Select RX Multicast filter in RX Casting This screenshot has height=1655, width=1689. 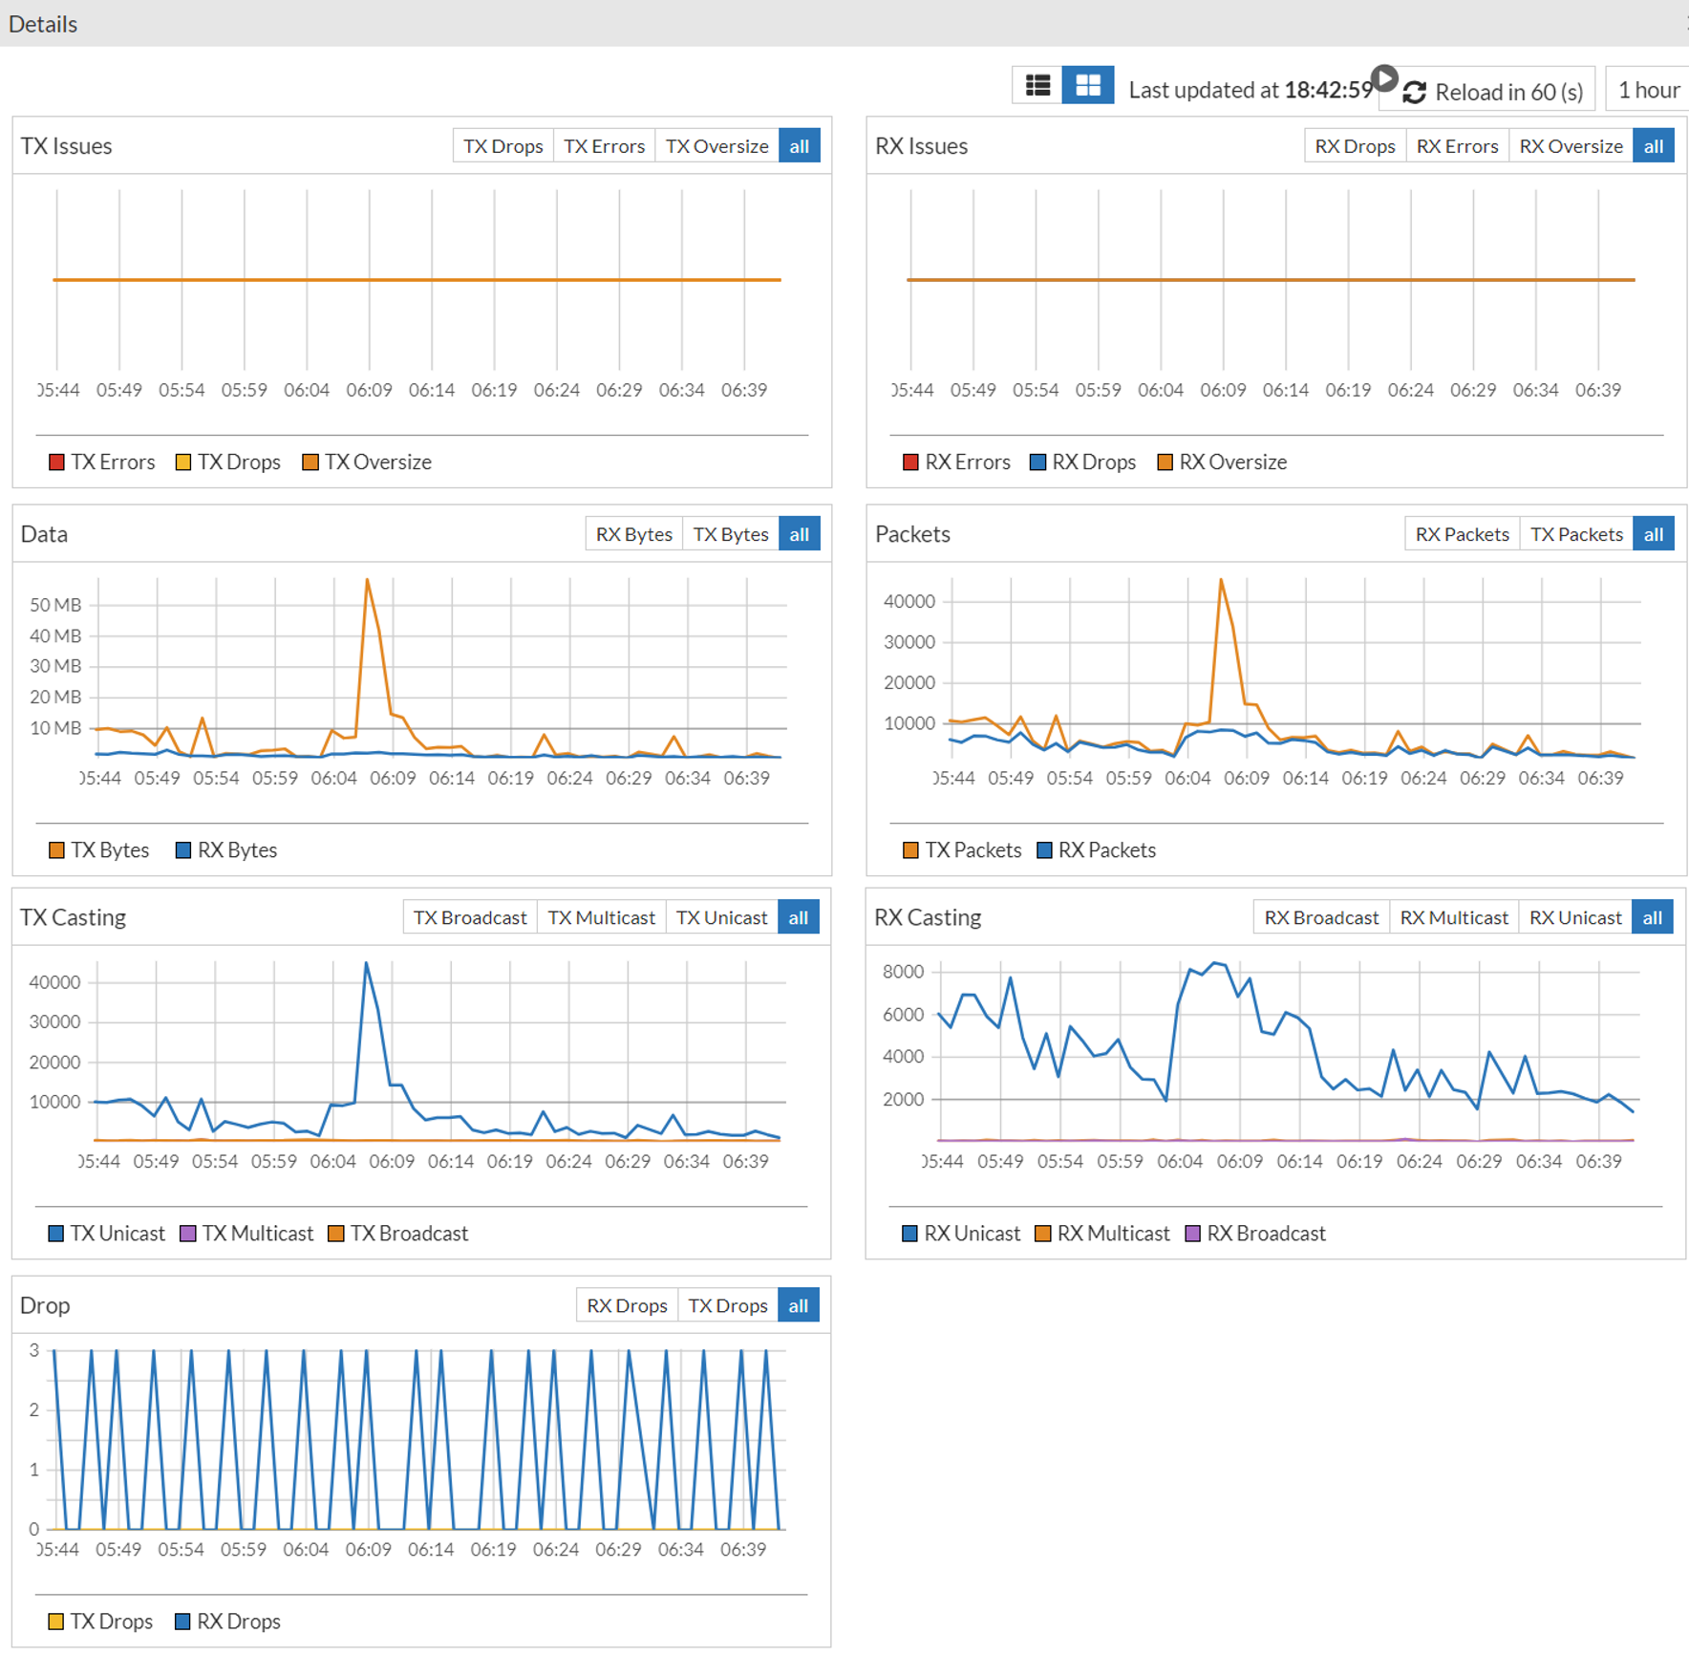[1453, 917]
